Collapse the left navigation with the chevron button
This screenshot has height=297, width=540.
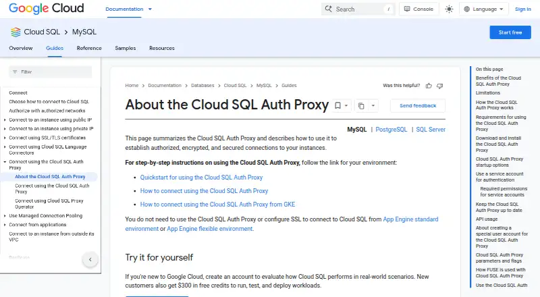(x=90, y=259)
